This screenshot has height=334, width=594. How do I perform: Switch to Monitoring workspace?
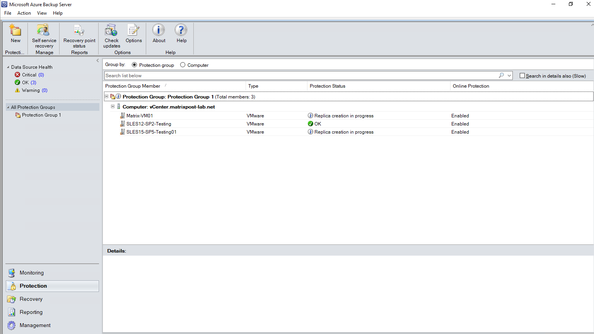point(52,273)
